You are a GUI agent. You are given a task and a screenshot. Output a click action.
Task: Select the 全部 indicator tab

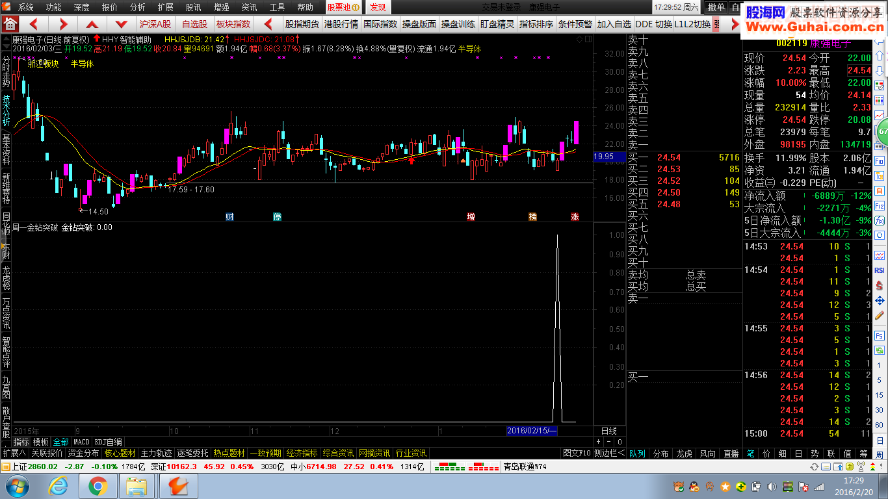pyautogui.click(x=60, y=442)
